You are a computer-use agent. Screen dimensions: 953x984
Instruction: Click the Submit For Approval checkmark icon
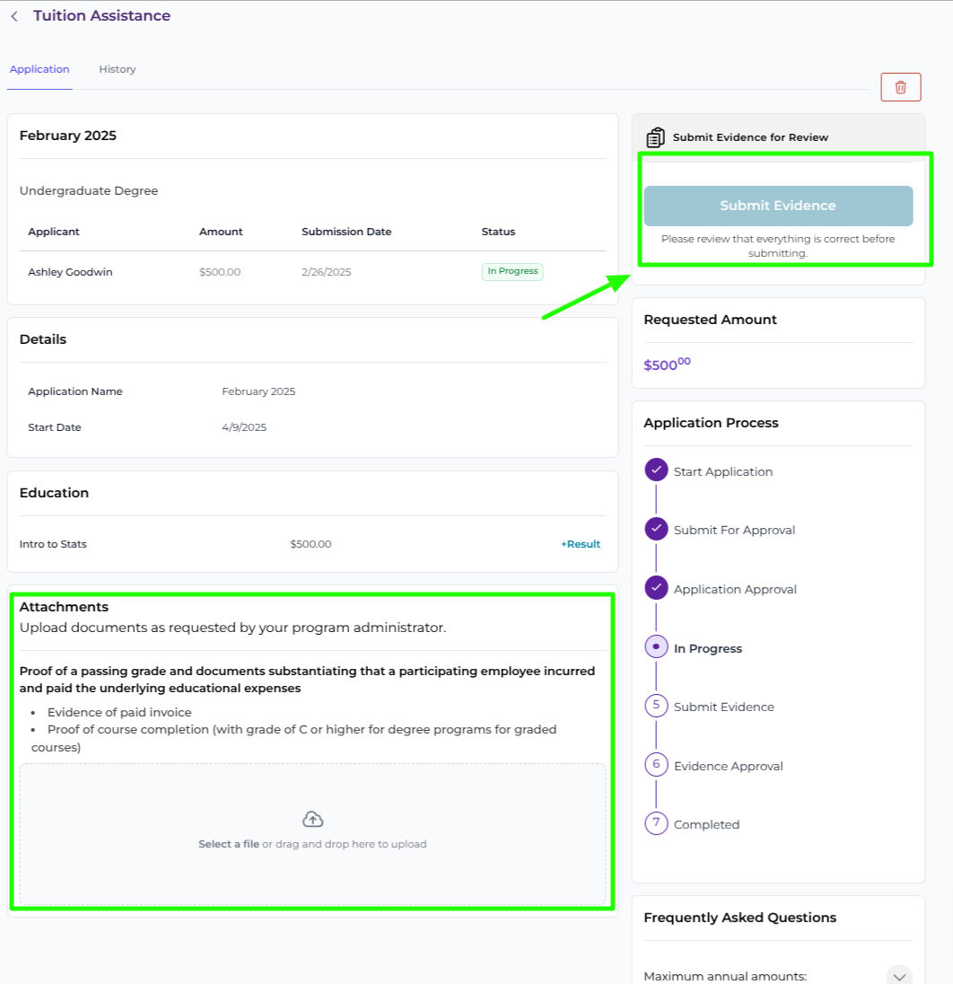[x=656, y=530]
